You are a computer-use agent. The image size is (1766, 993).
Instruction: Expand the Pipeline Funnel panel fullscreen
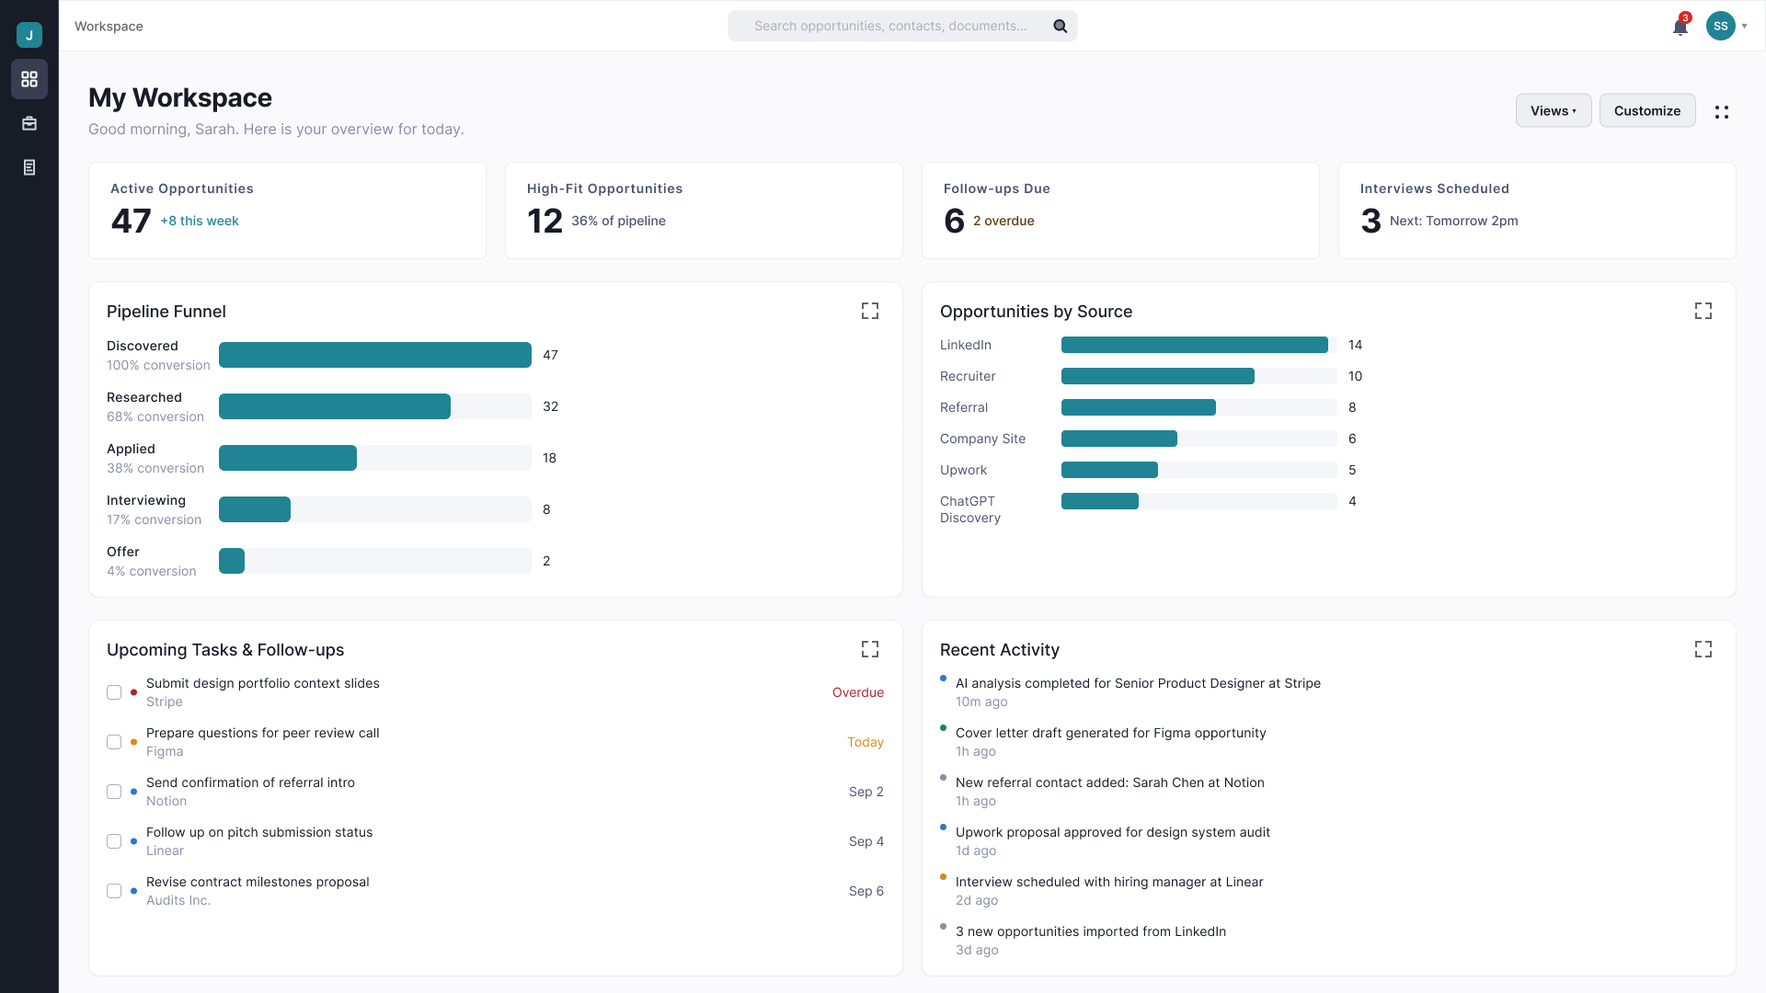870,311
